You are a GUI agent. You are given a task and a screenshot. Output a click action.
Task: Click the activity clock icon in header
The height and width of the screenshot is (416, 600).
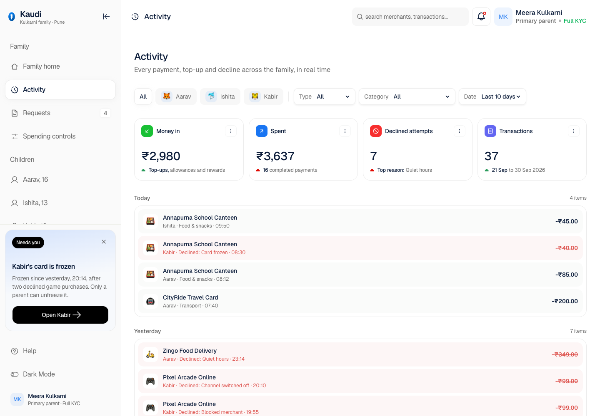(135, 17)
